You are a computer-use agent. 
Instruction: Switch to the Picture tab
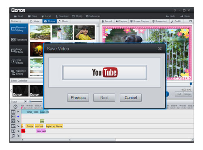click(x=50, y=21)
